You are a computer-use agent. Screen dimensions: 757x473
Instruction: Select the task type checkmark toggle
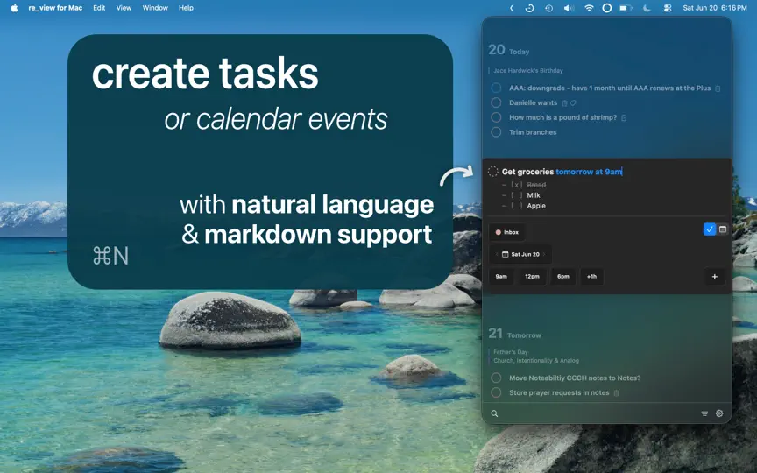pos(709,229)
